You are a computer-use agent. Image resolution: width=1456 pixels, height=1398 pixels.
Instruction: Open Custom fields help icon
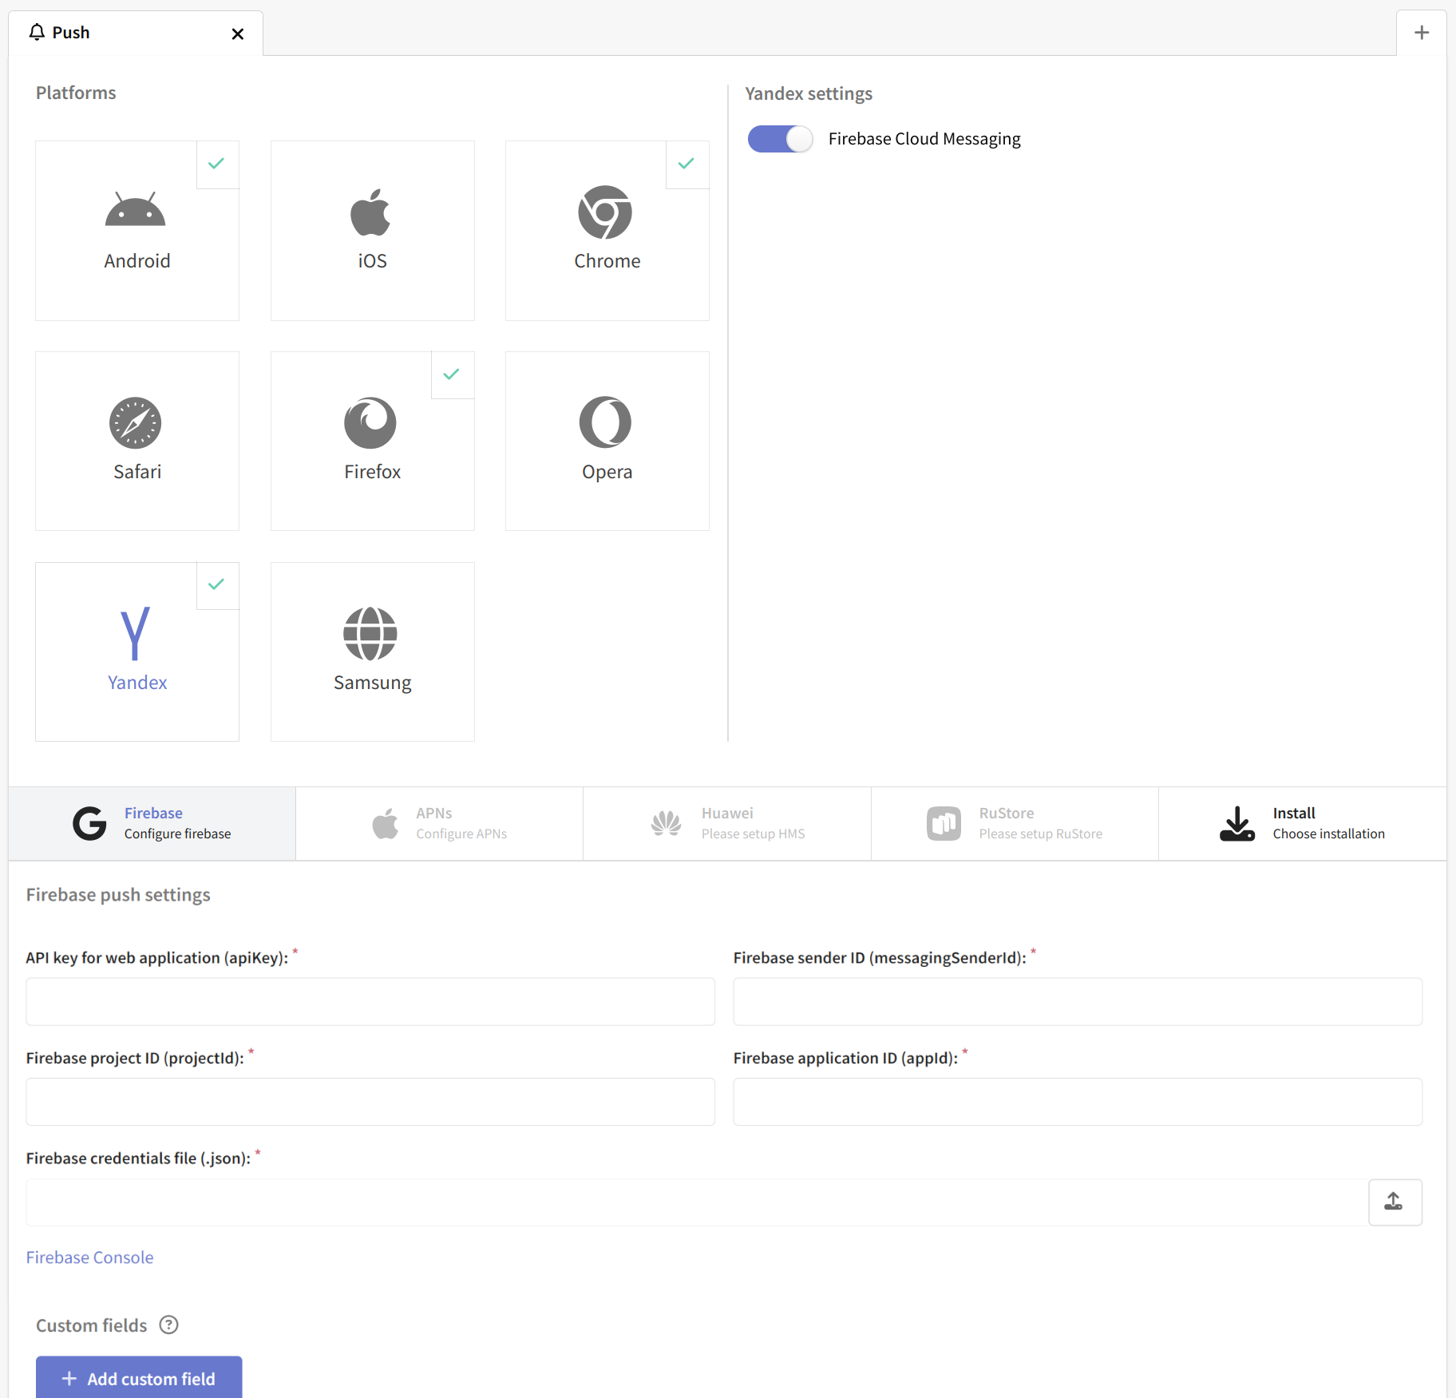[x=168, y=1325]
